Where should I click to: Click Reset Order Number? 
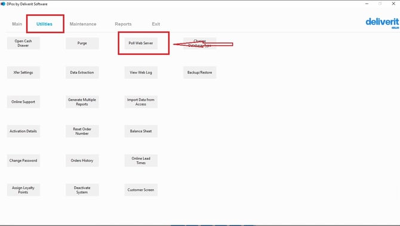(x=82, y=131)
